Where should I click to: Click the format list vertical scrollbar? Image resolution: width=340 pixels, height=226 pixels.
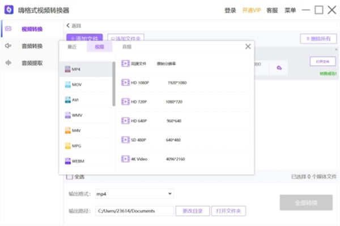[113, 84]
